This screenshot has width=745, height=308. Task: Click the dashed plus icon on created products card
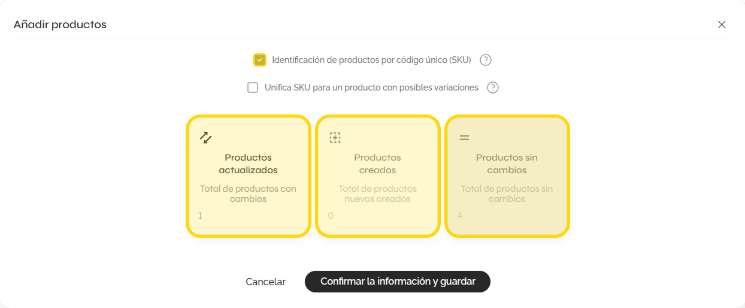click(x=335, y=138)
